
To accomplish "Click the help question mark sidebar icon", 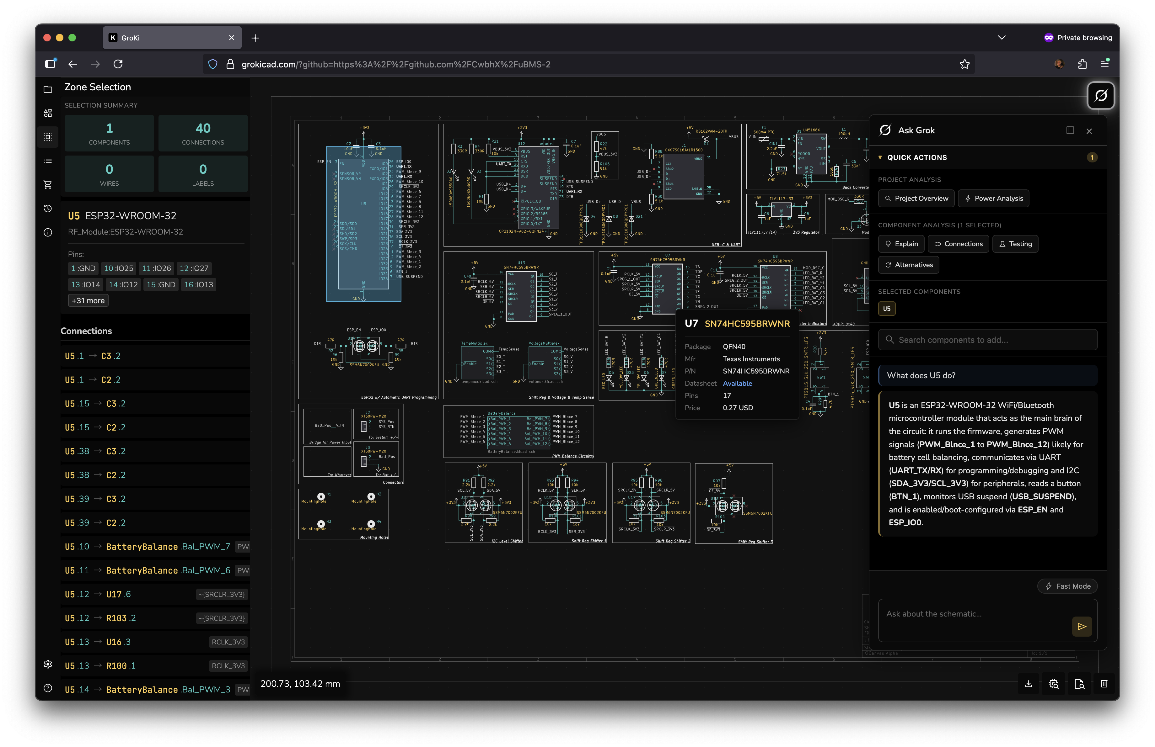I will 48,688.
